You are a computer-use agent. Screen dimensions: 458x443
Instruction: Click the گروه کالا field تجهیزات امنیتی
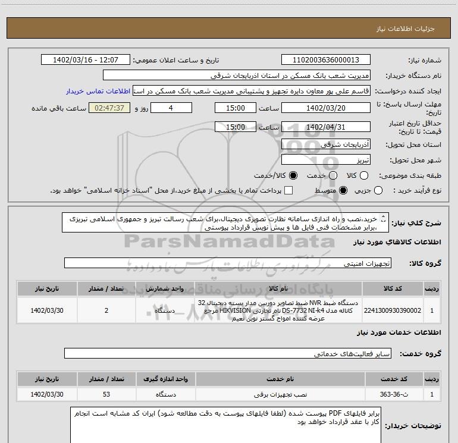[228, 263]
